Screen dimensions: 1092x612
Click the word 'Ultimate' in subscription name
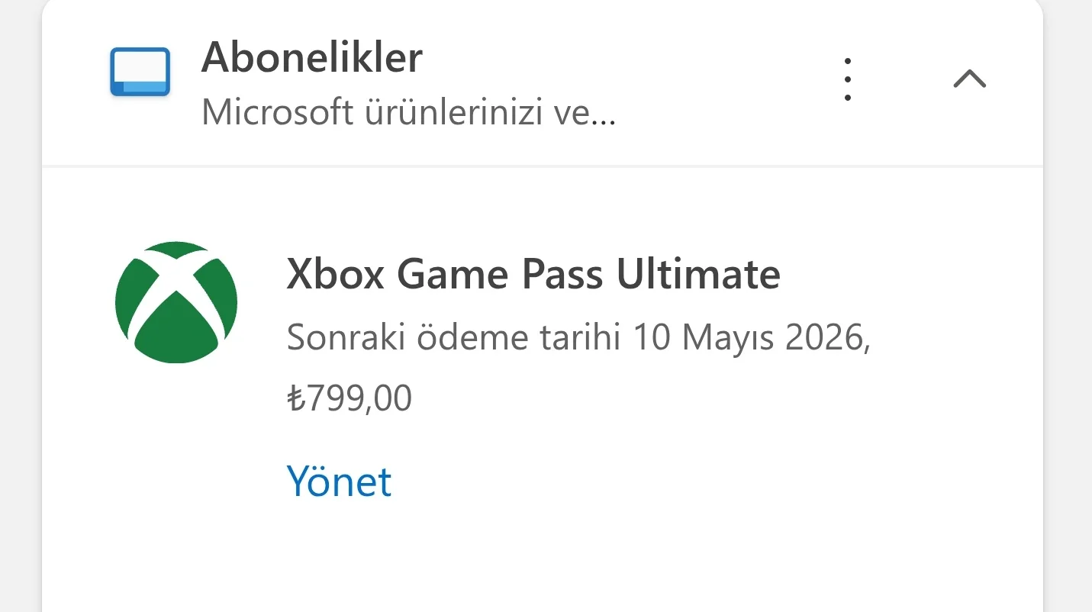(698, 274)
